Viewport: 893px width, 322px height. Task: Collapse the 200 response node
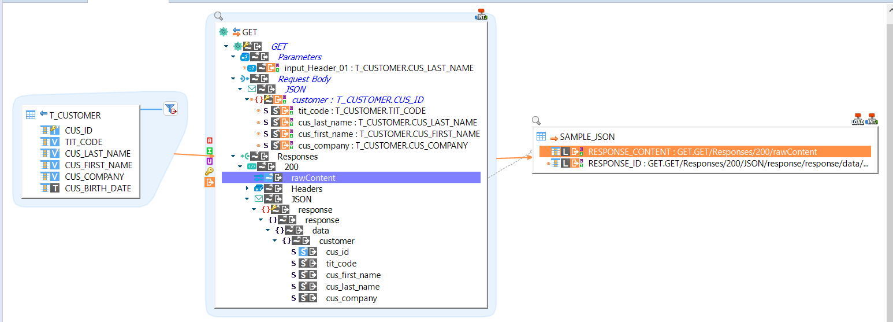240,166
